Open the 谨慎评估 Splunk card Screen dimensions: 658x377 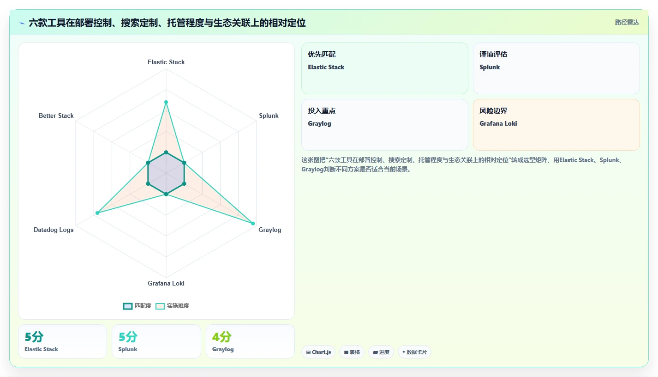coord(556,68)
